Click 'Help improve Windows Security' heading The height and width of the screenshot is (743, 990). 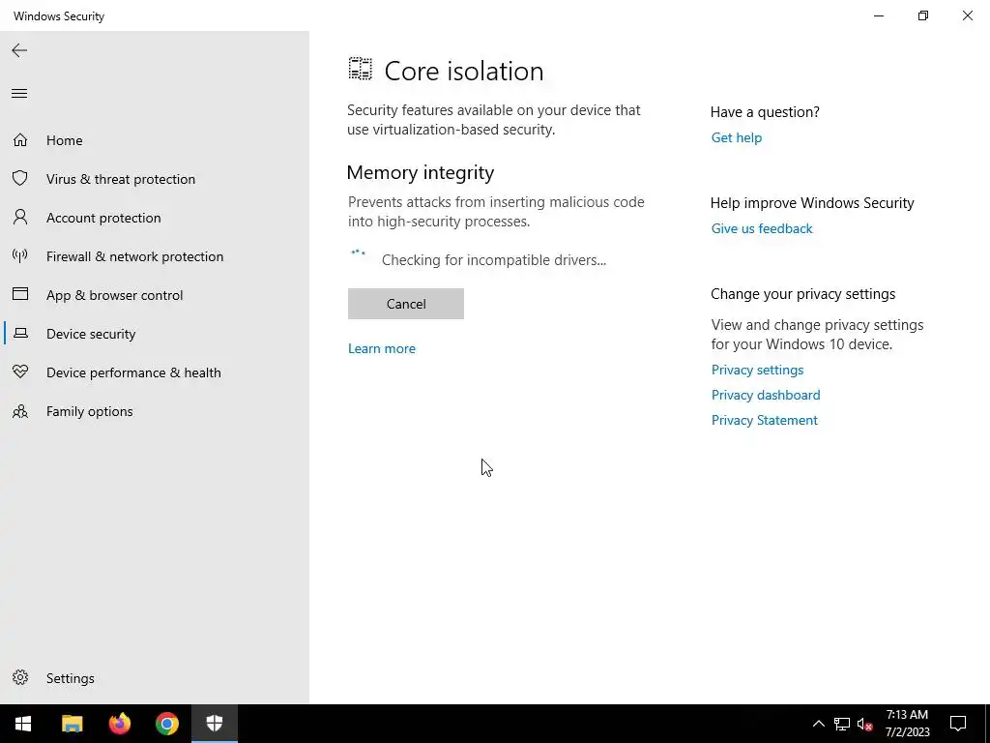click(x=812, y=203)
